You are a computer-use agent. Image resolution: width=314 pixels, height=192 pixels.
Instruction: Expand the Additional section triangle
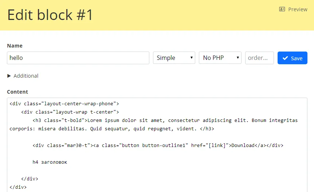click(9, 76)
